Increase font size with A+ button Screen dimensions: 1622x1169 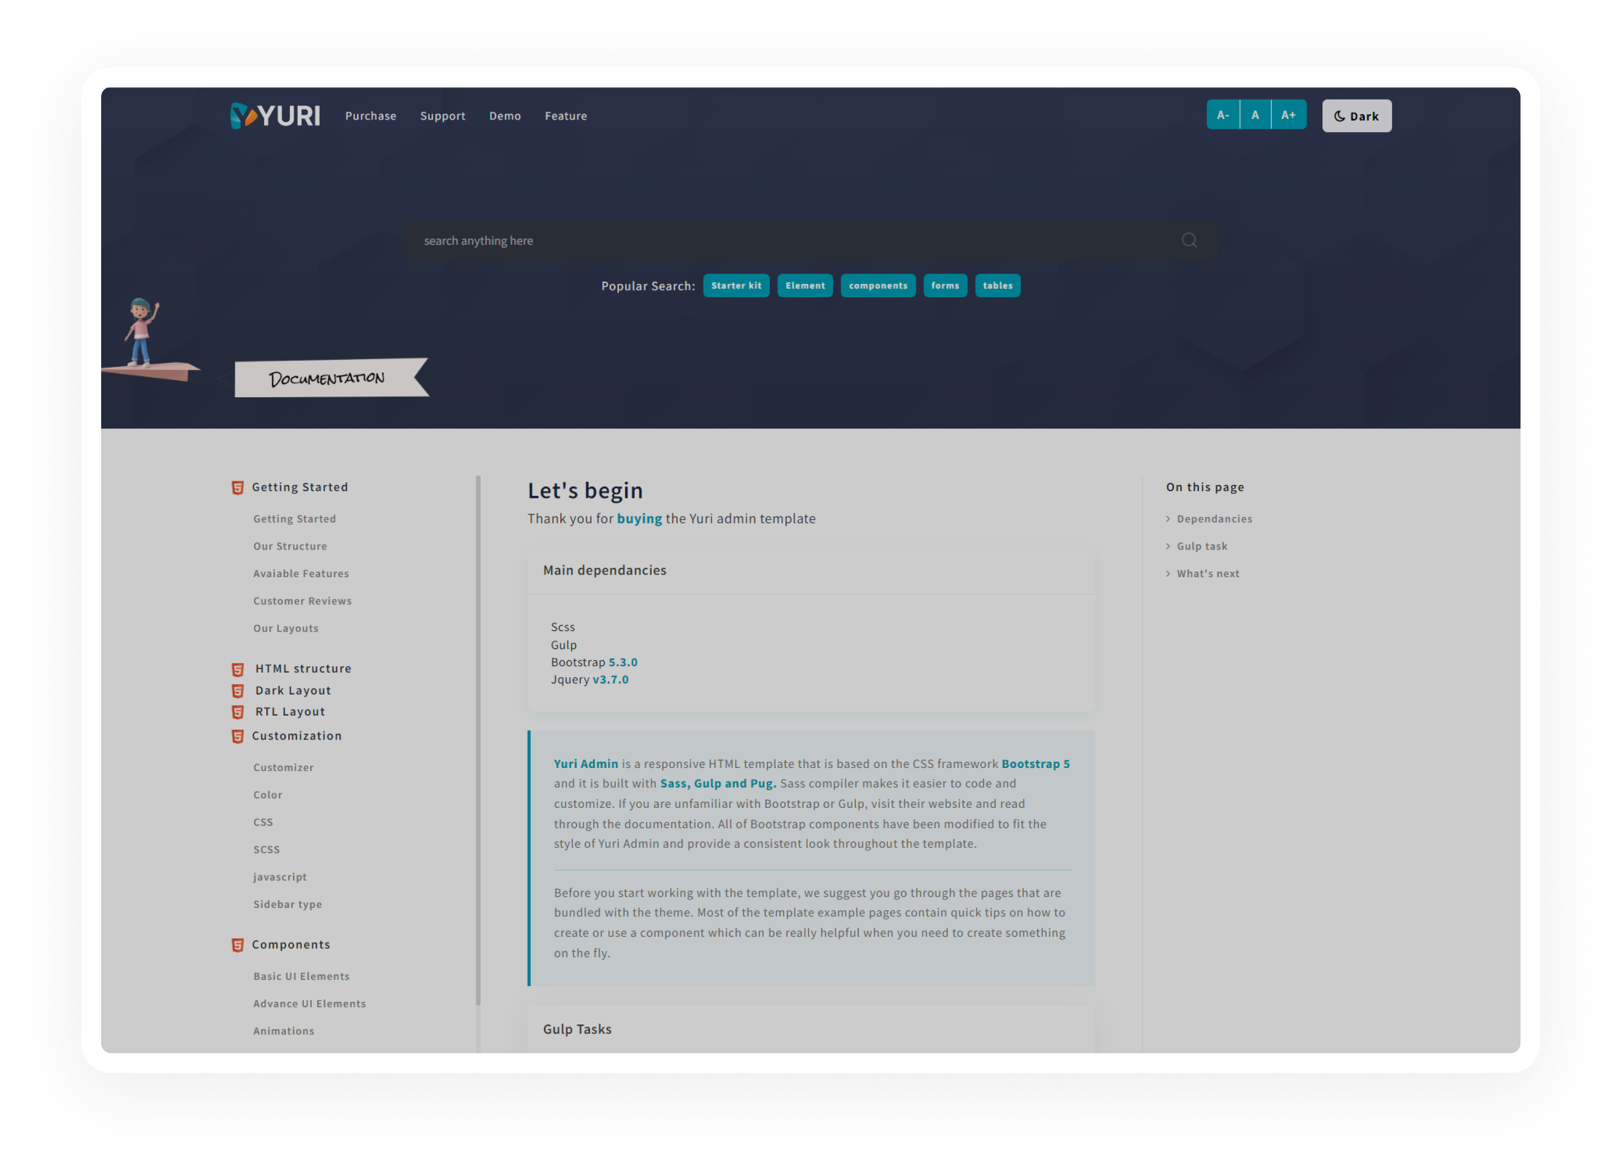point(1289,114)
